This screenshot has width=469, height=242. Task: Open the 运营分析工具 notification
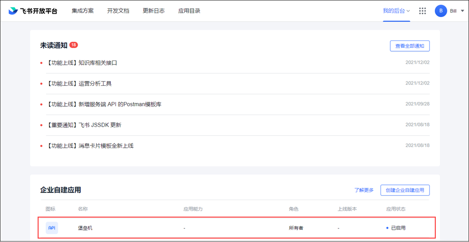click(79, 83)
